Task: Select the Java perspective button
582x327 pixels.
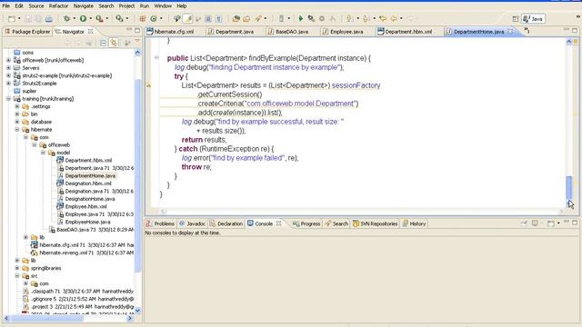Action: (534, 19)
